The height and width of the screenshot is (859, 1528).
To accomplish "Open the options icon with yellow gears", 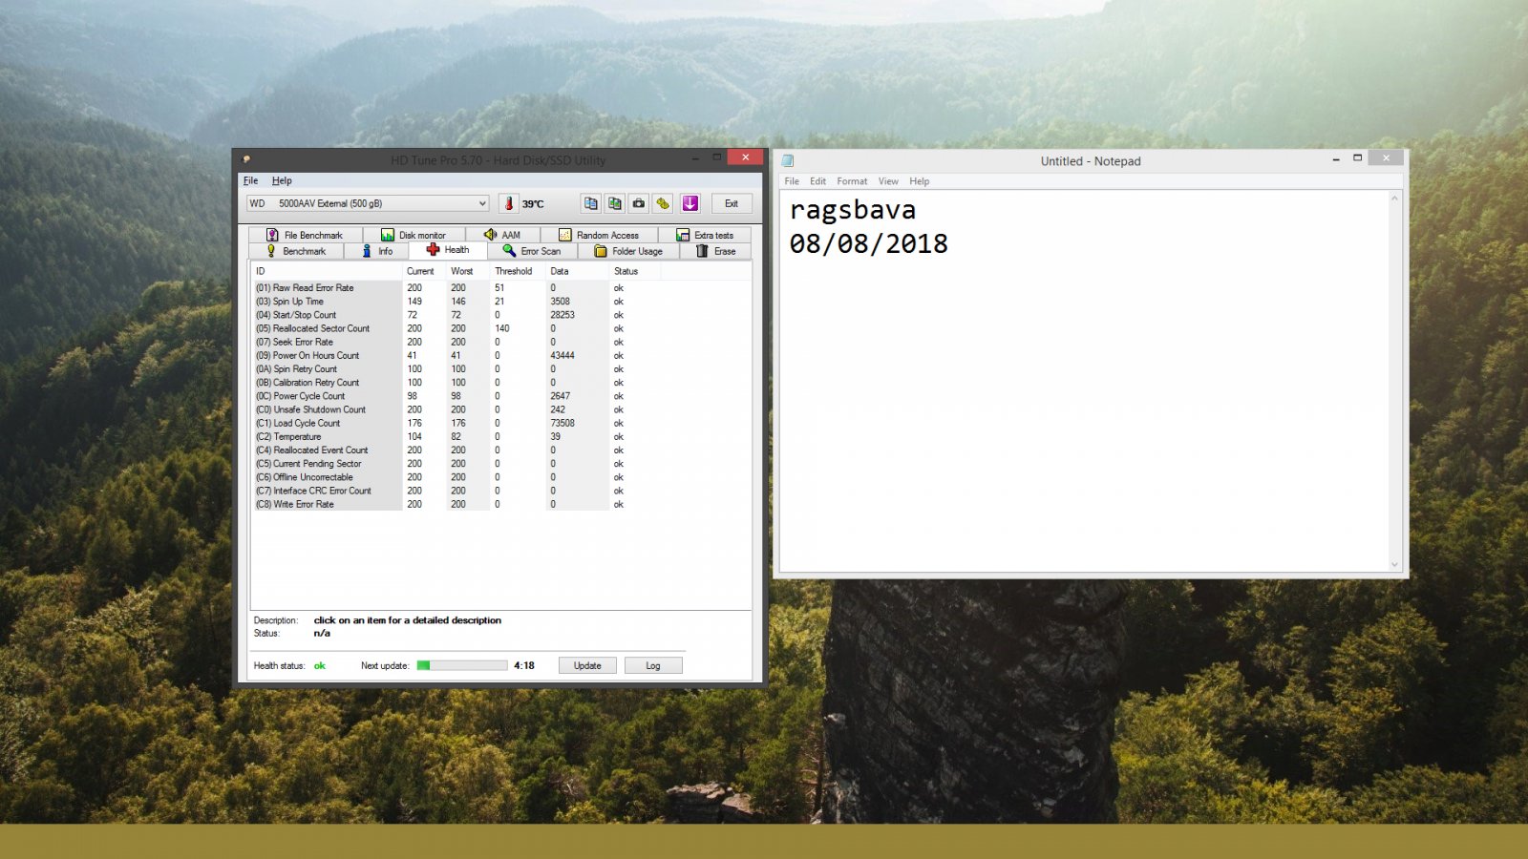I will click(663, 203).
